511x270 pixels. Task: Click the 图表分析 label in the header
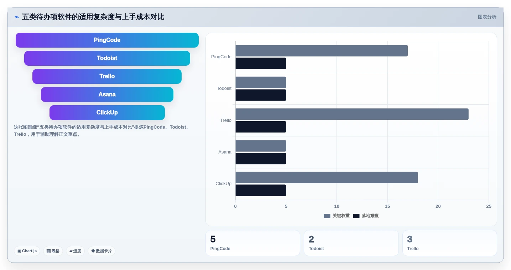(x=487, y=17)
